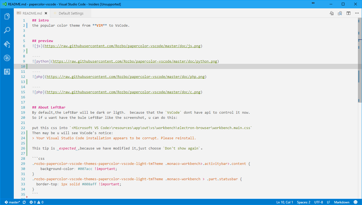
Task: Synchronize changes using the sync icon
Action: click(24, 202)
